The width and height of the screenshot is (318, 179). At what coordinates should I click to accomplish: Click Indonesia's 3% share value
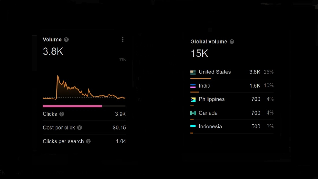tap(270, 126)
